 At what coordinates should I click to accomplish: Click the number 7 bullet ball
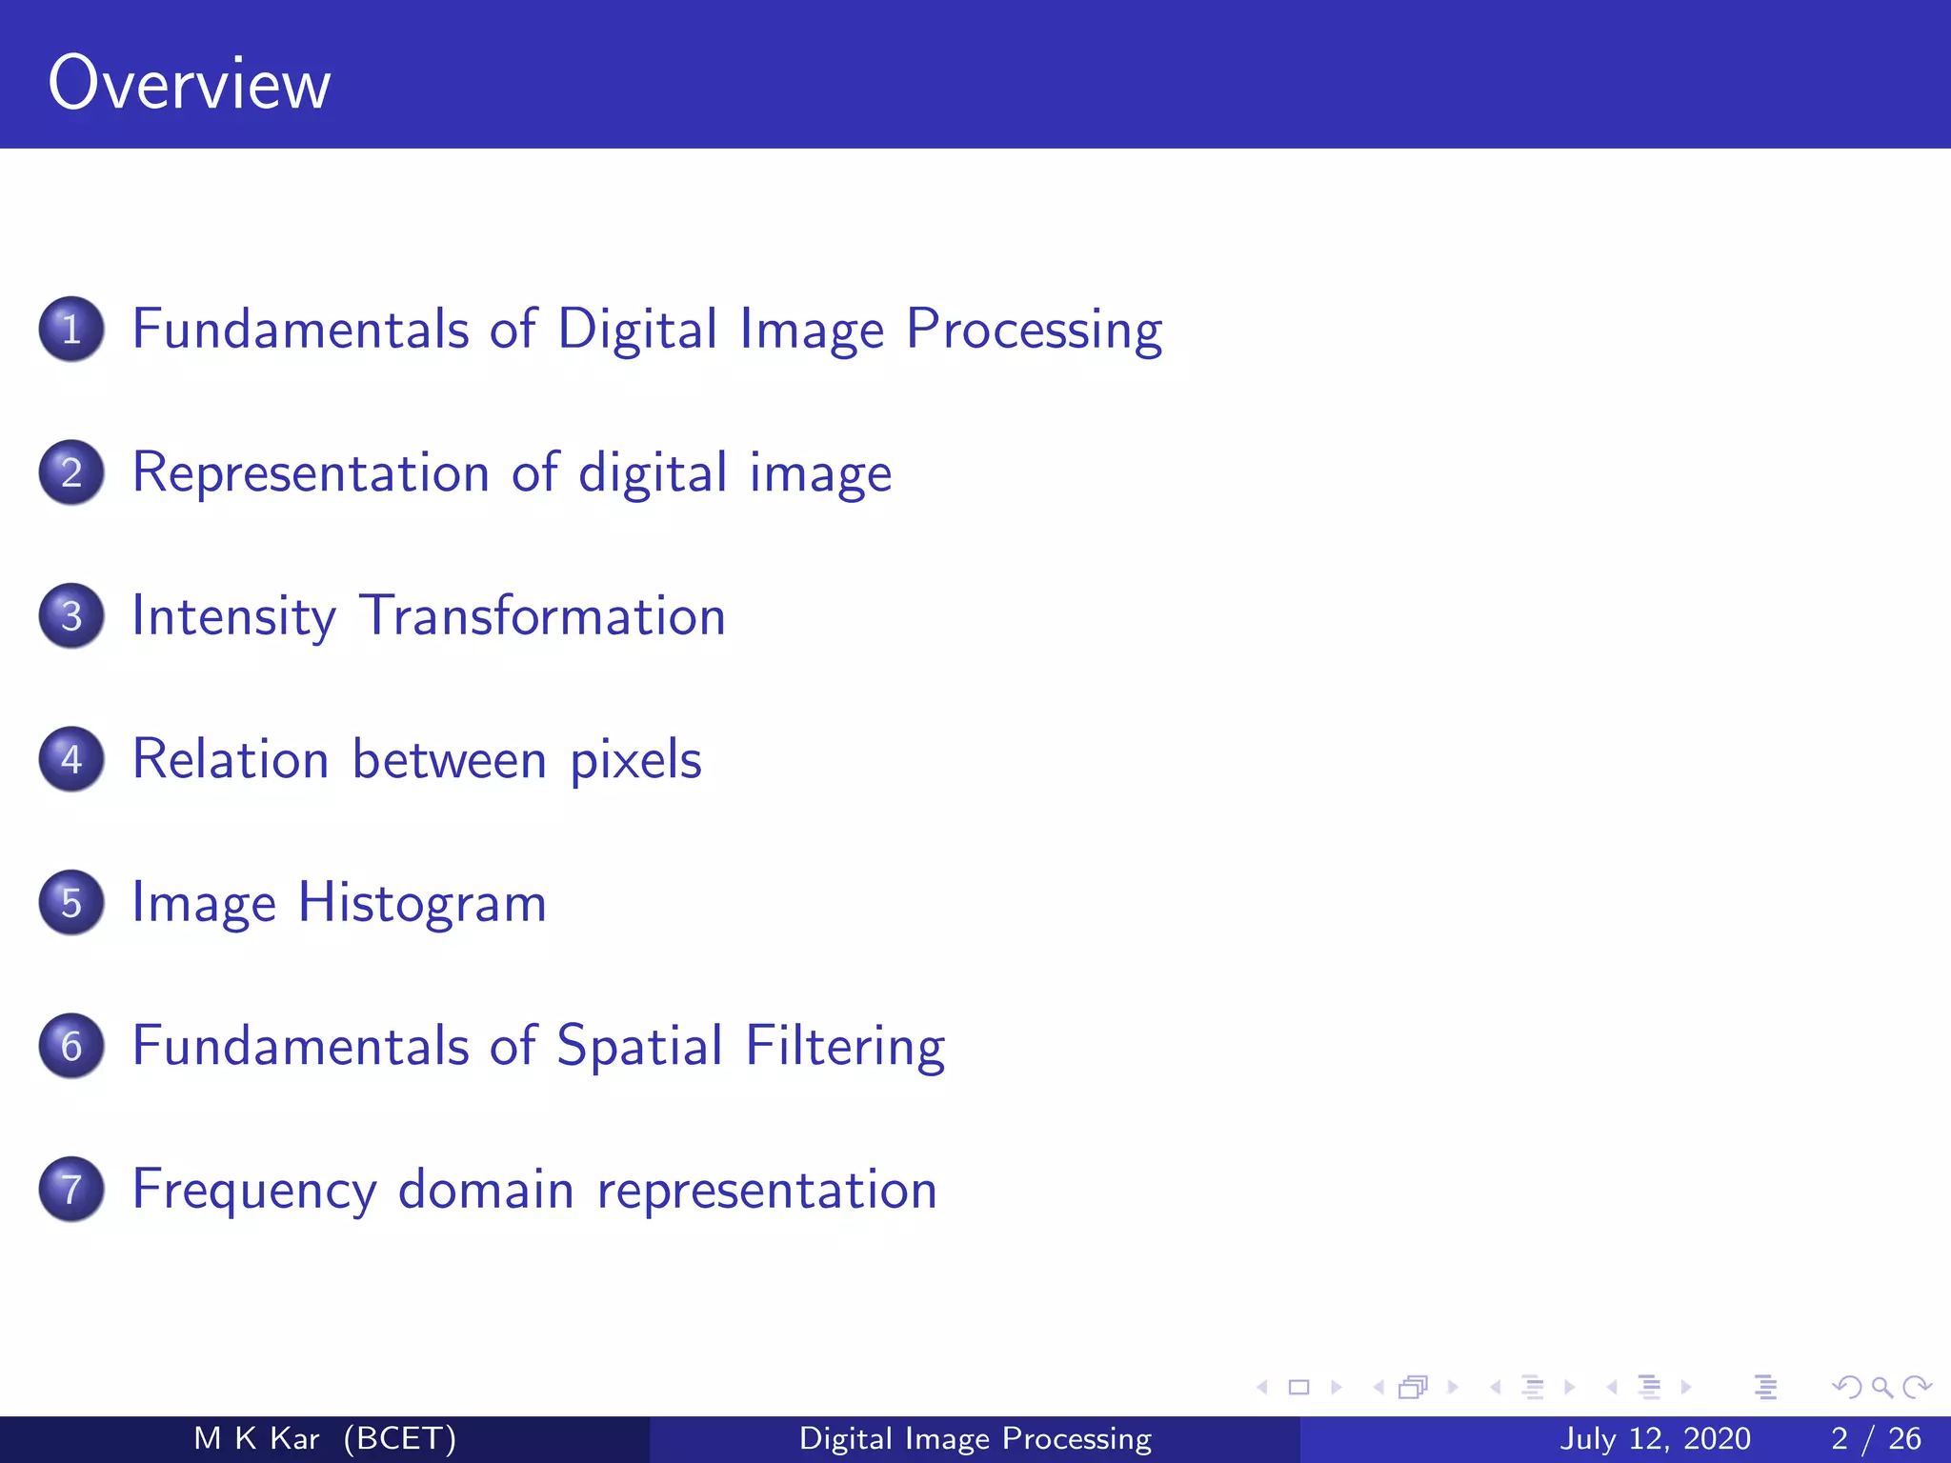[x=71, y=1190]
